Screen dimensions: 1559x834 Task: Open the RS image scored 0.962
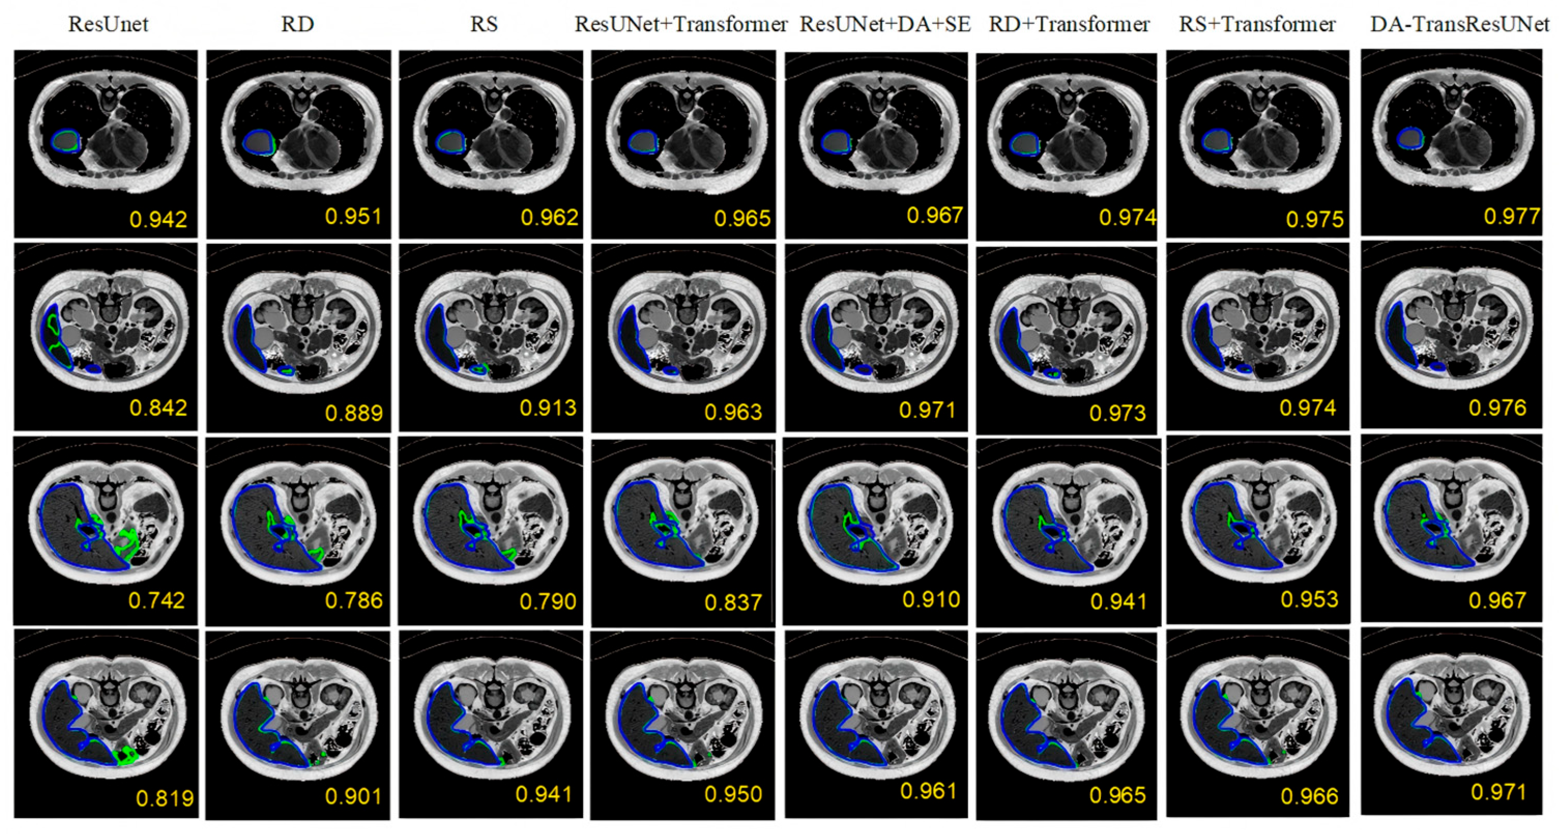pyautogui.click(x=491, y=143)
